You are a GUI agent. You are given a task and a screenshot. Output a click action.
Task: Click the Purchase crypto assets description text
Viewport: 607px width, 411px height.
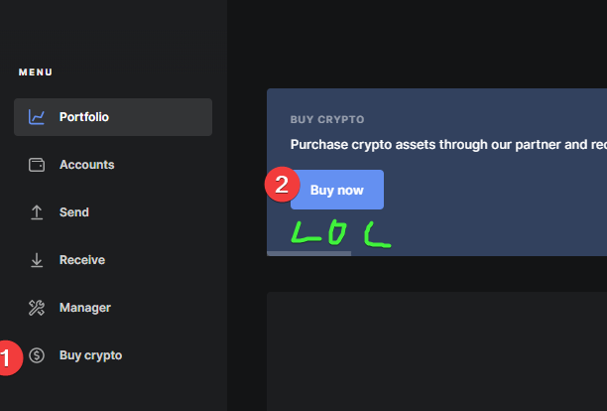coord(448,145)
